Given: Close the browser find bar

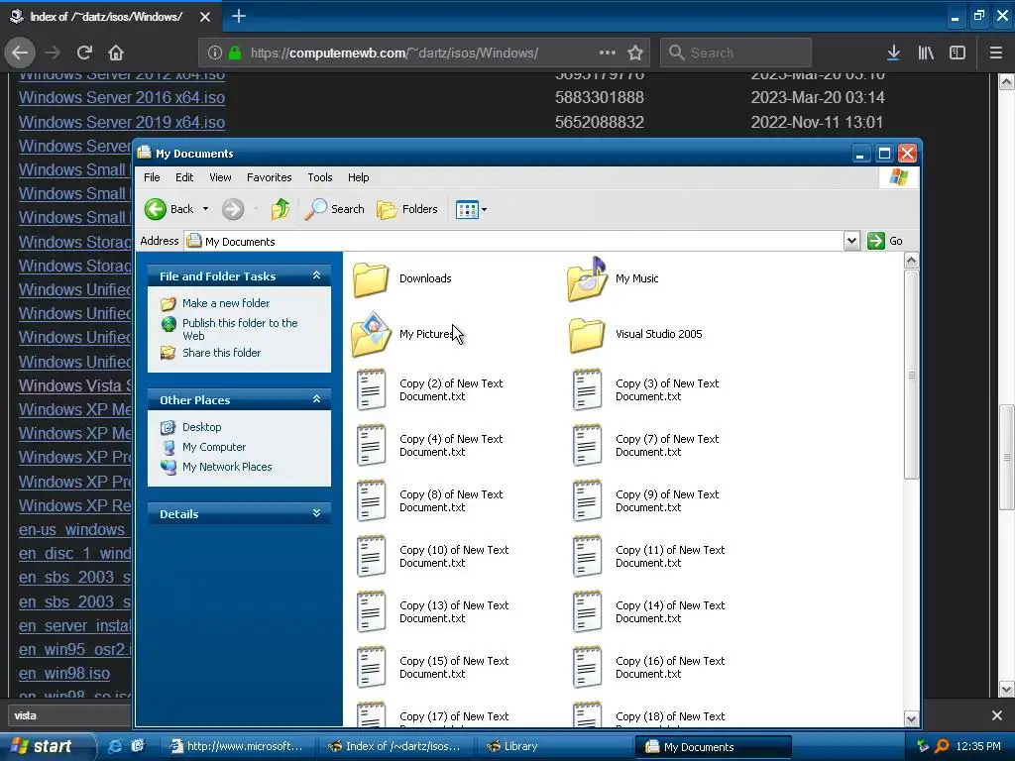Looking at the screenshot, I should pos(997,715).
